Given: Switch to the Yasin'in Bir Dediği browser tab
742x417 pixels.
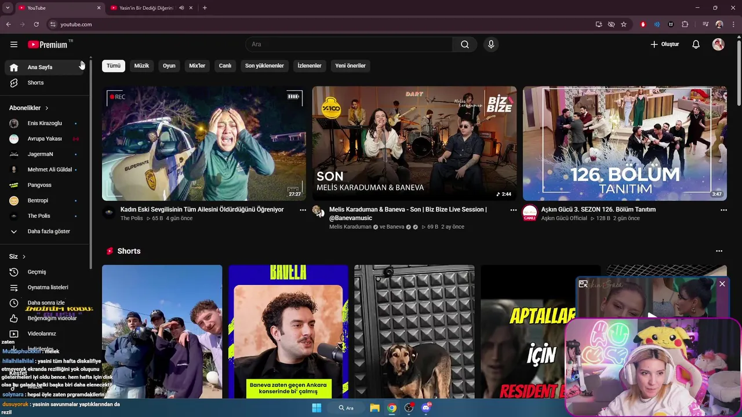Looking at the screenshot, I should coord(146,8).
